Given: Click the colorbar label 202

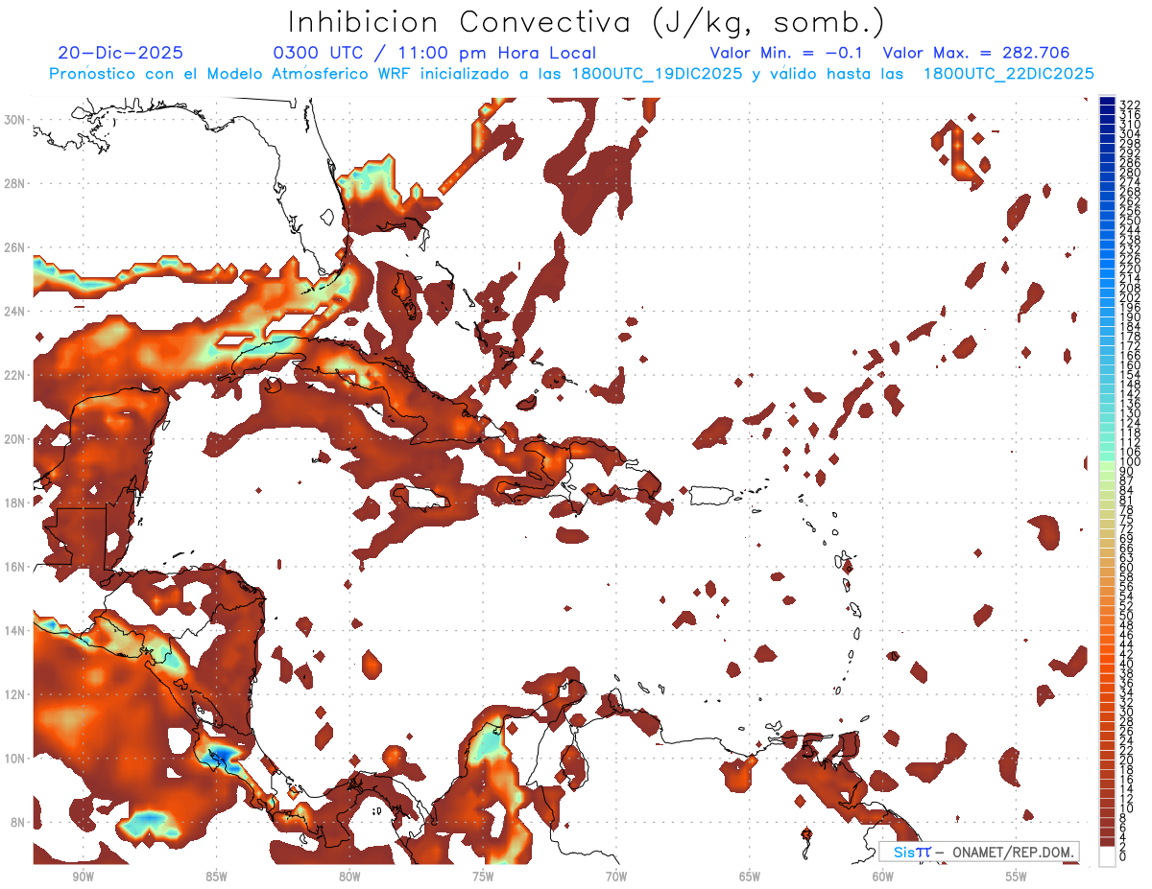Looking at the screenshot, I should pyautogui.click(x=1129, y=298).
